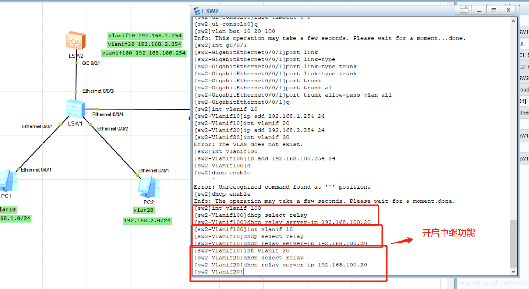Viewport: 529px width, 289px height.
Task: Click the 'int vlanif 30' terminal line
Action: 242,137
